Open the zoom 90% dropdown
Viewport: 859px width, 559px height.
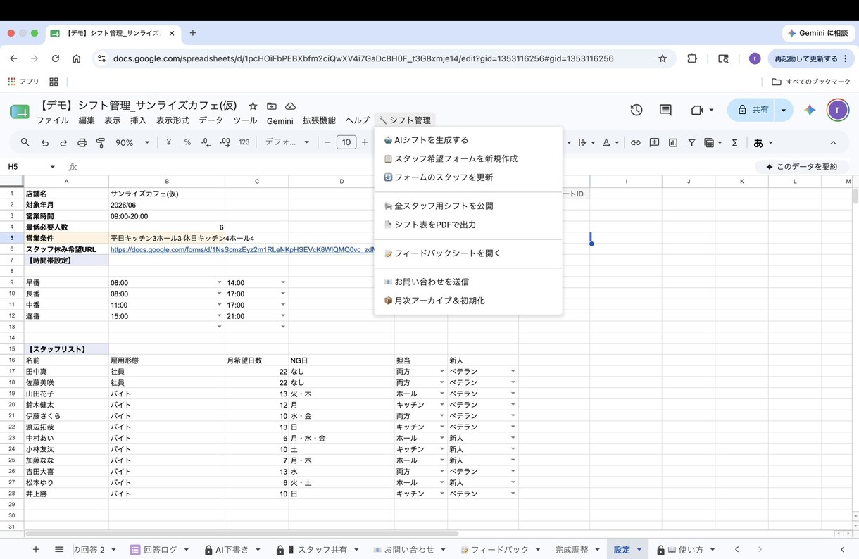132,142
